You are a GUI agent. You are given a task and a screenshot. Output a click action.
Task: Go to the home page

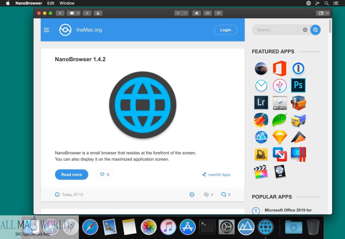[196, 13]
